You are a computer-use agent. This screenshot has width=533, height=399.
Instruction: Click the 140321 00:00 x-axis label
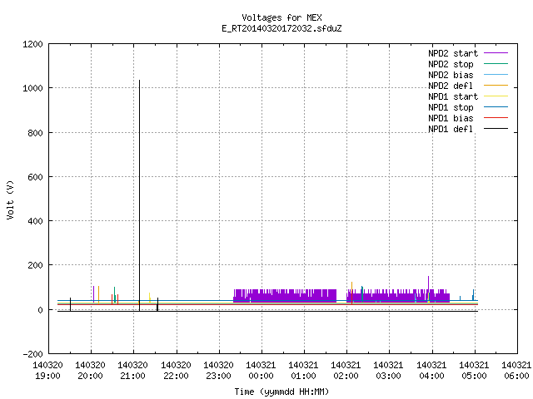261,371
